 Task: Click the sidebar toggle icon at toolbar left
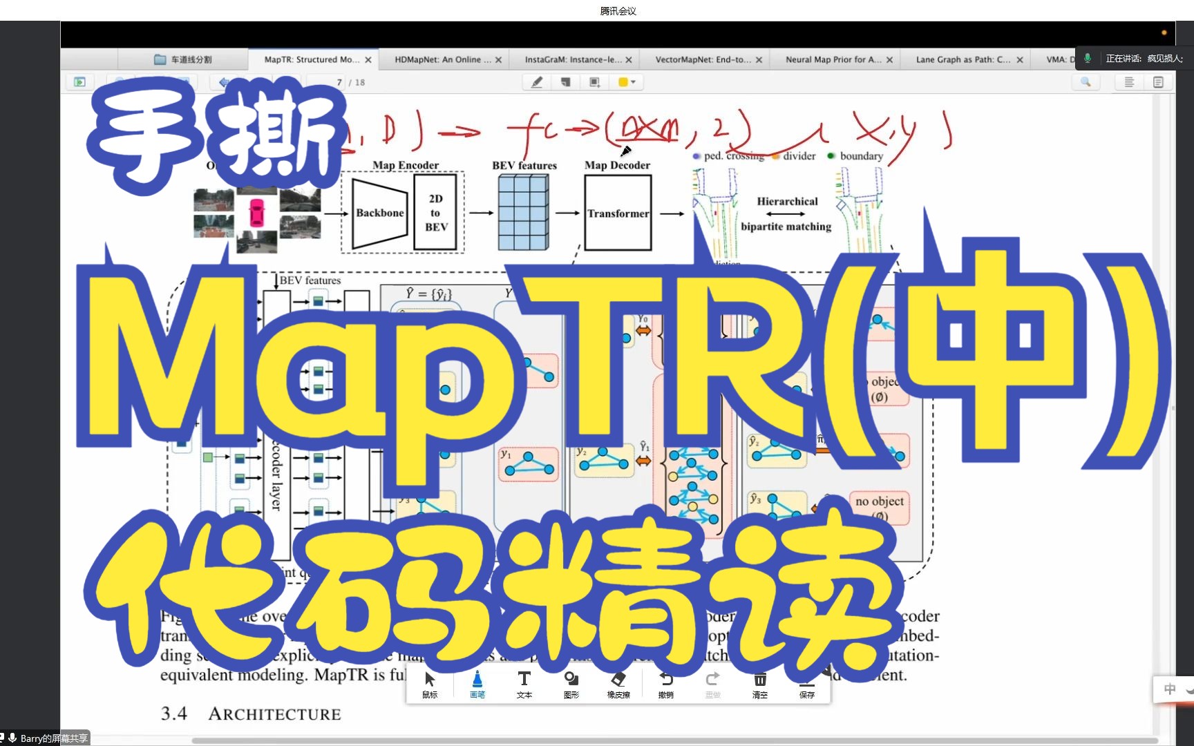[x=79, y=82]
